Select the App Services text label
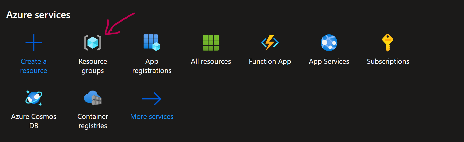 coord(329,61)
